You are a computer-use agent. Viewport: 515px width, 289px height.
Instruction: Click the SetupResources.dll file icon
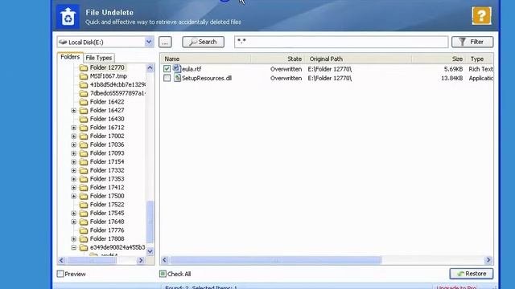click(177, 78)
